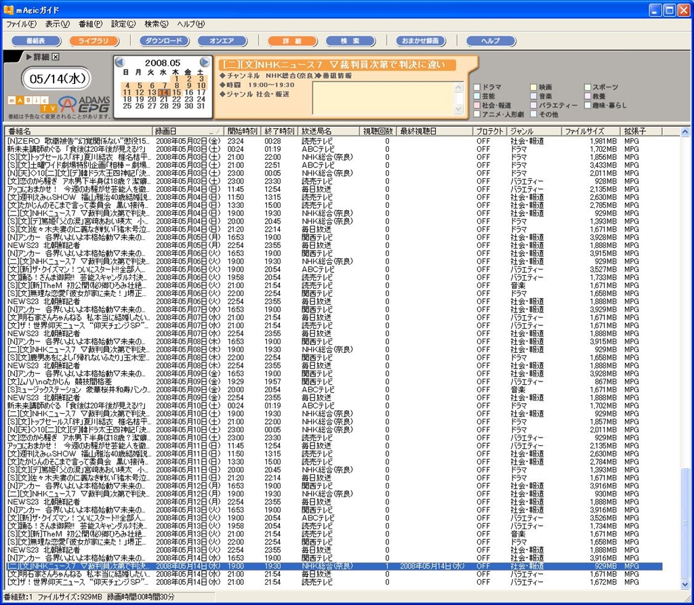Image resolution: width=694 pixels, height=605 pixels.
Task: Open the ファイル(F) menu
Action: [21, 24]
